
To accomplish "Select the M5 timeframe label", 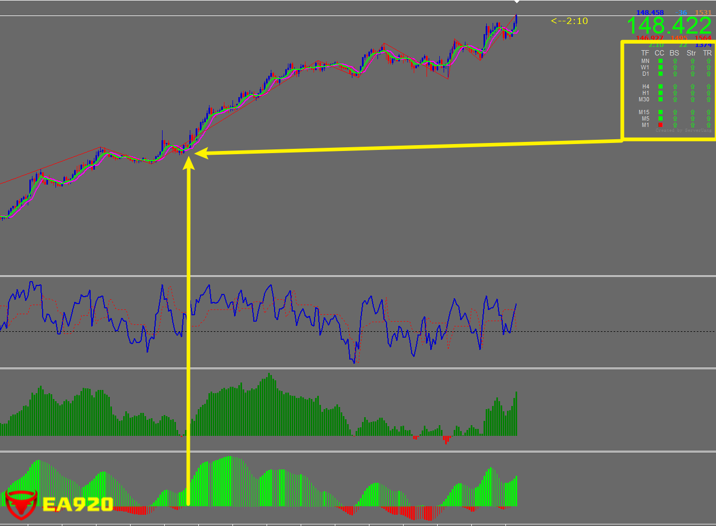I will (645, 118).
